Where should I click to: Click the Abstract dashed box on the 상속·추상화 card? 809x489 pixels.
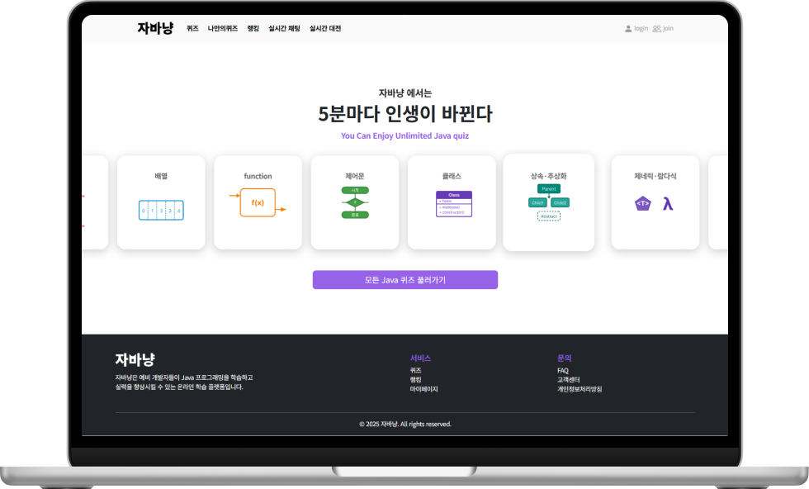pos(548,216)
